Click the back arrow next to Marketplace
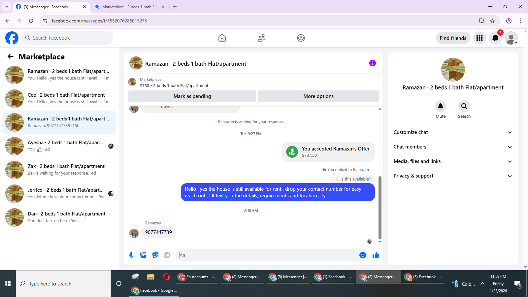Screen dimensions: 528x297 [x=11, y=56]
